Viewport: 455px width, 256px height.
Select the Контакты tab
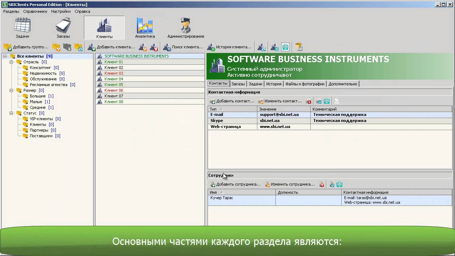coord(218,84)
